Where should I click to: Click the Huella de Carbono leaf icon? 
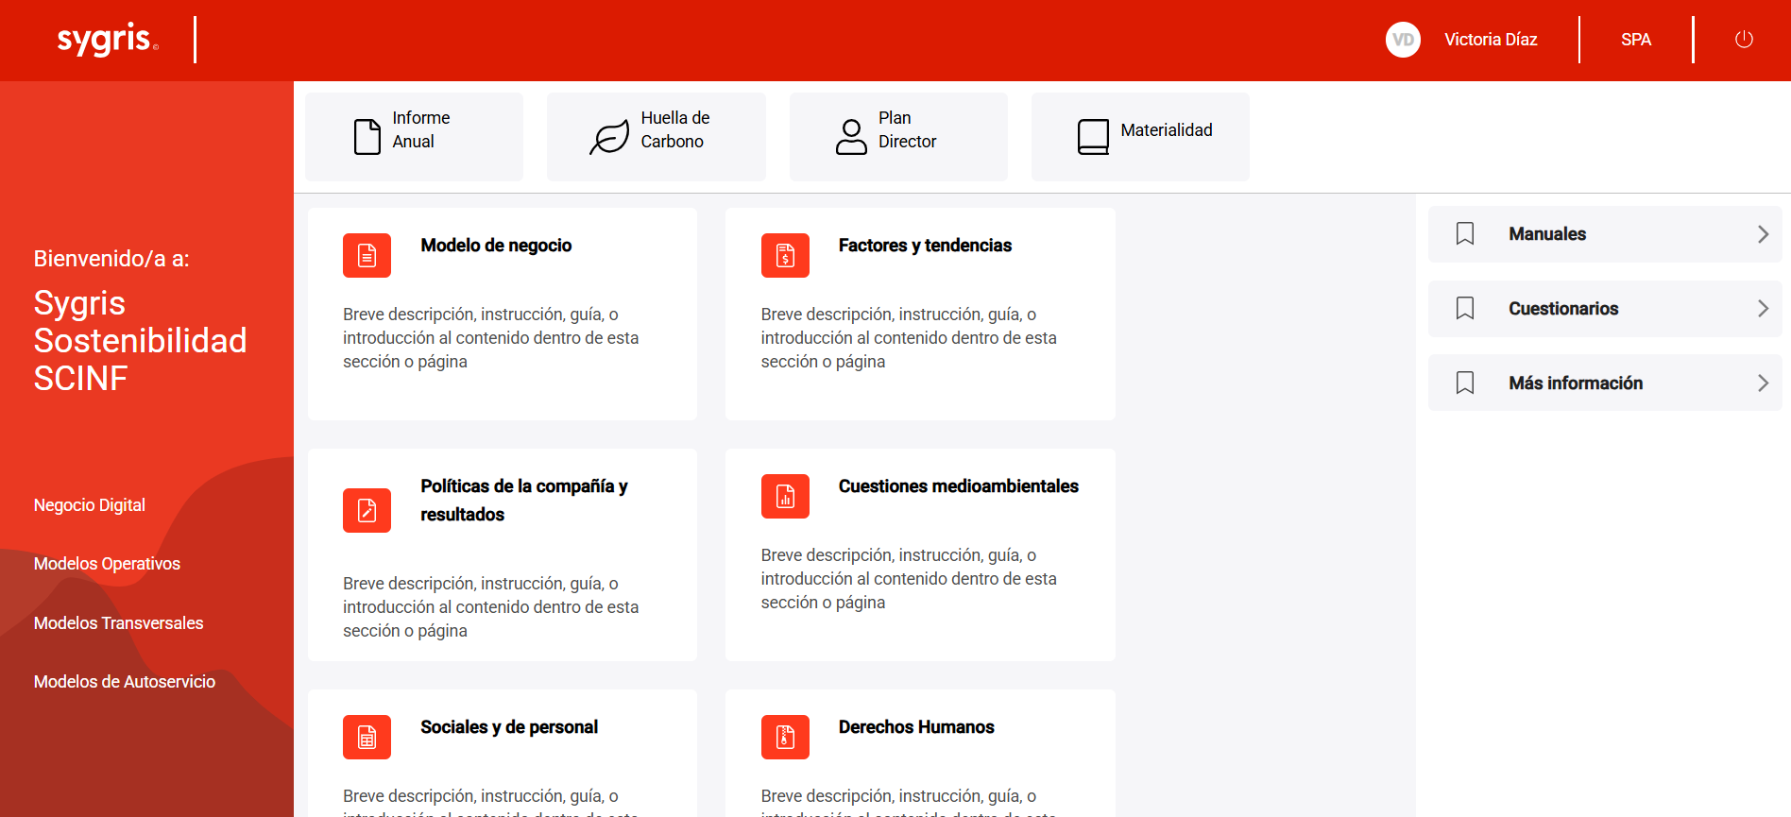click(609, 137)
